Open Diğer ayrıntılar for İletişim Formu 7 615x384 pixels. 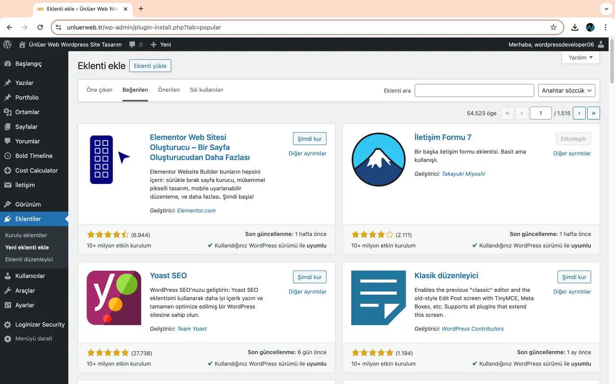coord(572,153)
